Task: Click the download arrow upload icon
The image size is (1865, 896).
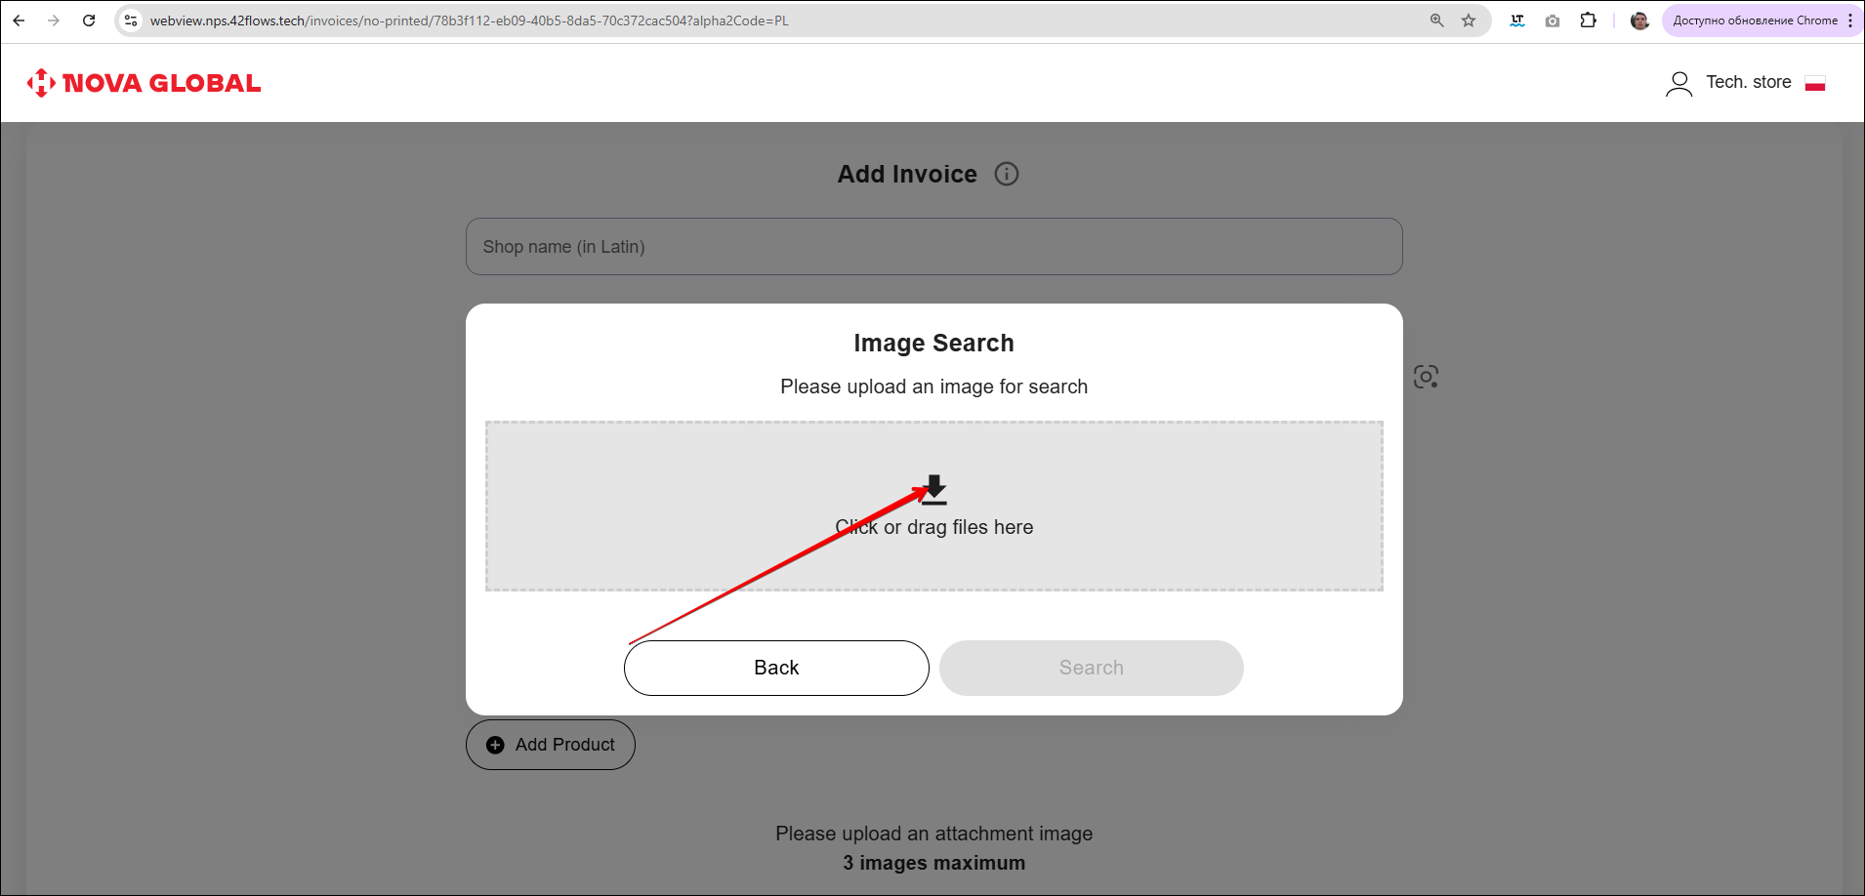Action: click(934, 489)
